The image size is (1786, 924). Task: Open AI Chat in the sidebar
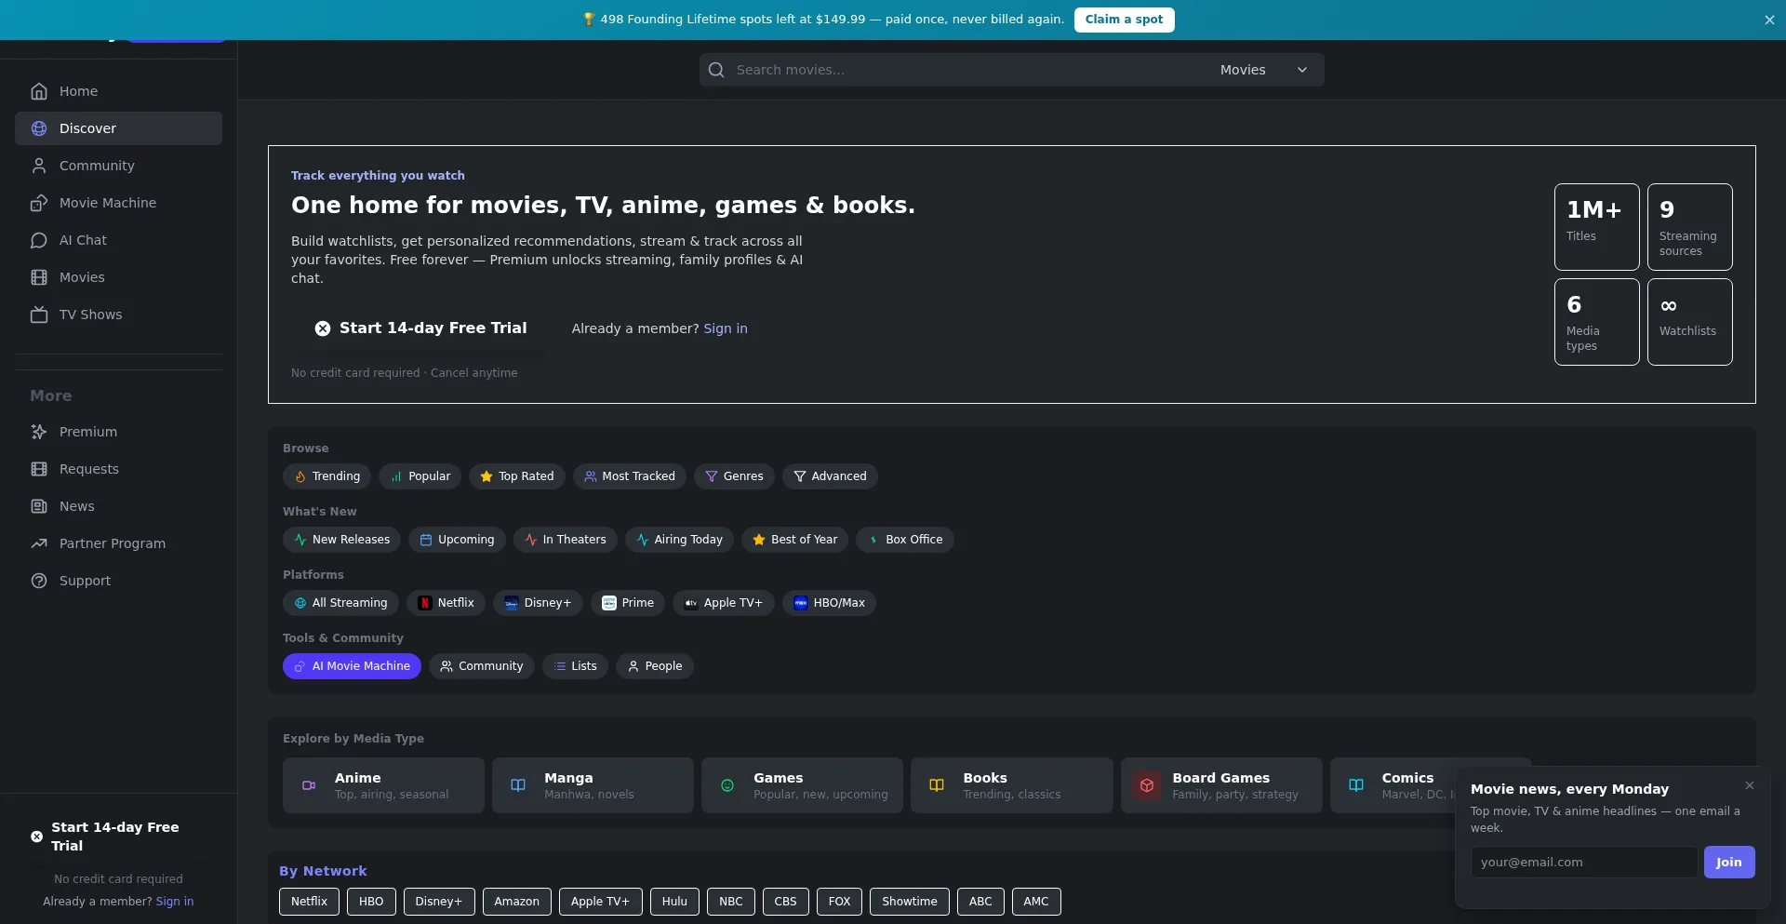click(x=118, y=240)
